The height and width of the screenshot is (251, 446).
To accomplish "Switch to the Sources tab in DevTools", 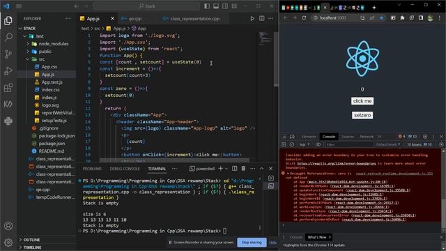I will (348, 137).
